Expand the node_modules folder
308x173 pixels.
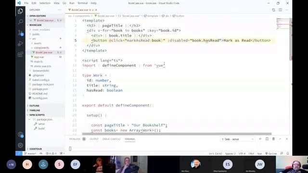pos(41,30)
